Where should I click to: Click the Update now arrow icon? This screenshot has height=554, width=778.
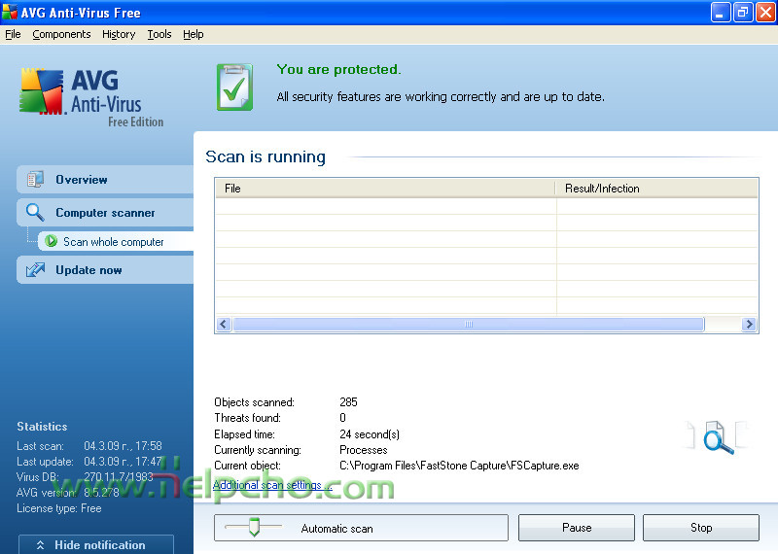(x=35, y=270)
